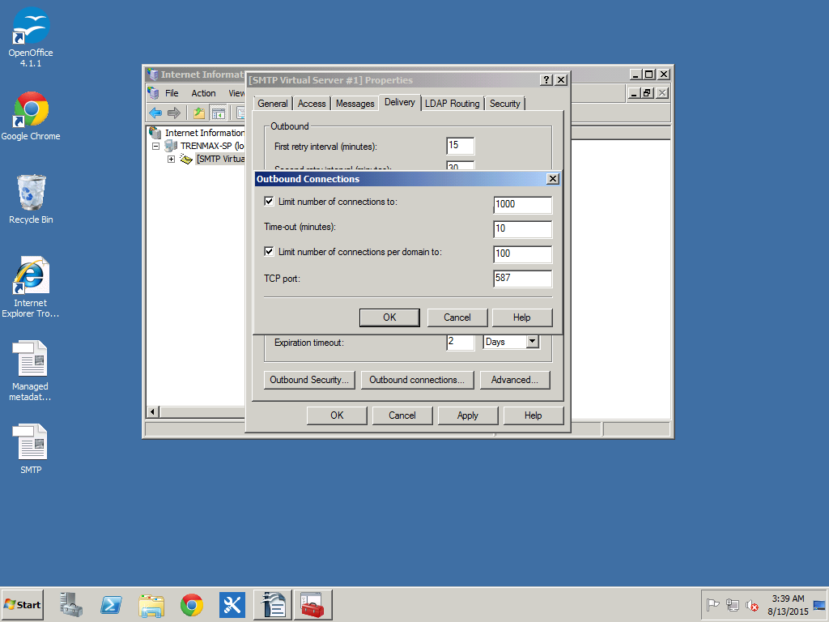Click the Outbound Security button
The image size is (829, 622).
tap(309, 380)
